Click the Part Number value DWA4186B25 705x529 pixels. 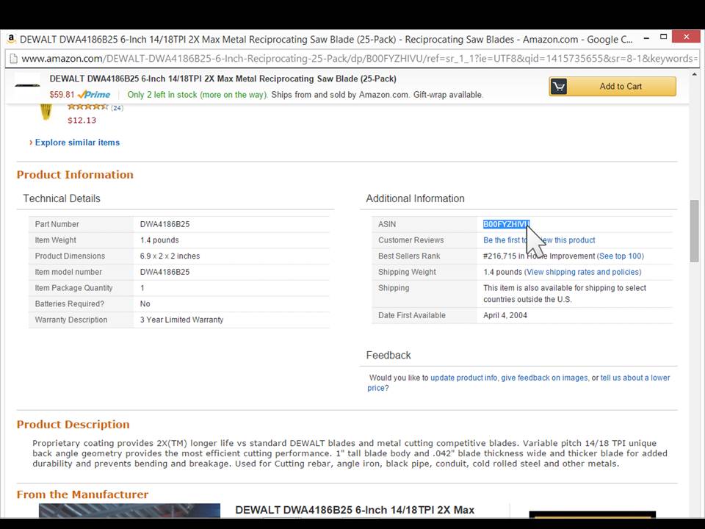click(x=164, y=224)
